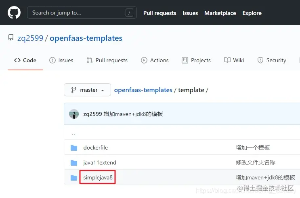Viewport: 300px width, 198px height.
Task: Click the Issues circle icon in tabs
Action: pyautogui.click(x=52, y=60)
